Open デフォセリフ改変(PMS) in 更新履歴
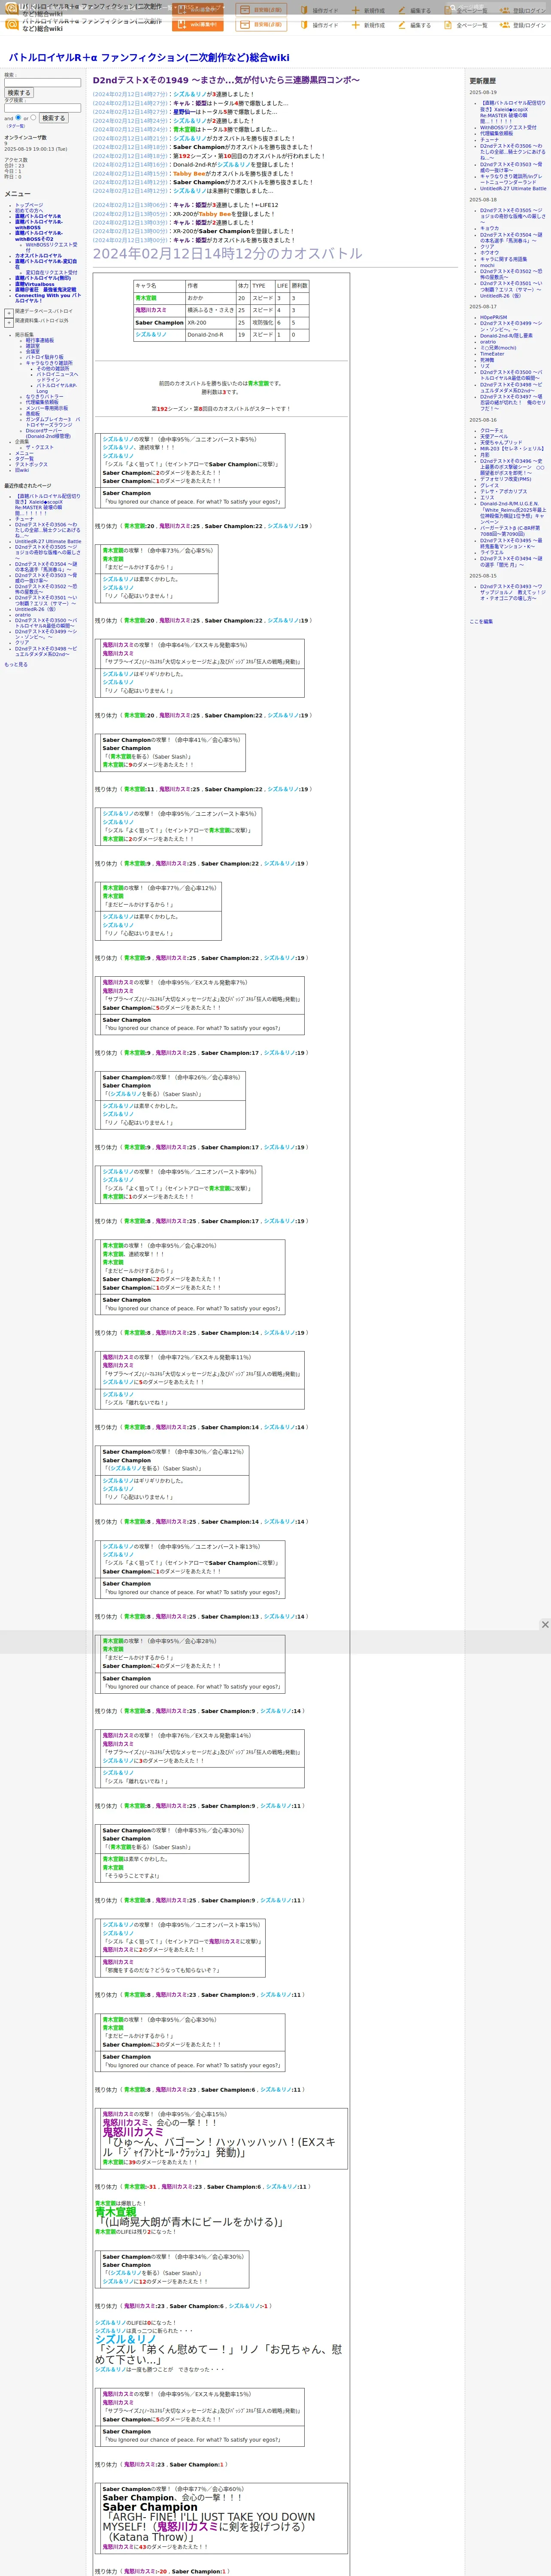This screenshot has height=2576, width=551. [x=506, y=479]
